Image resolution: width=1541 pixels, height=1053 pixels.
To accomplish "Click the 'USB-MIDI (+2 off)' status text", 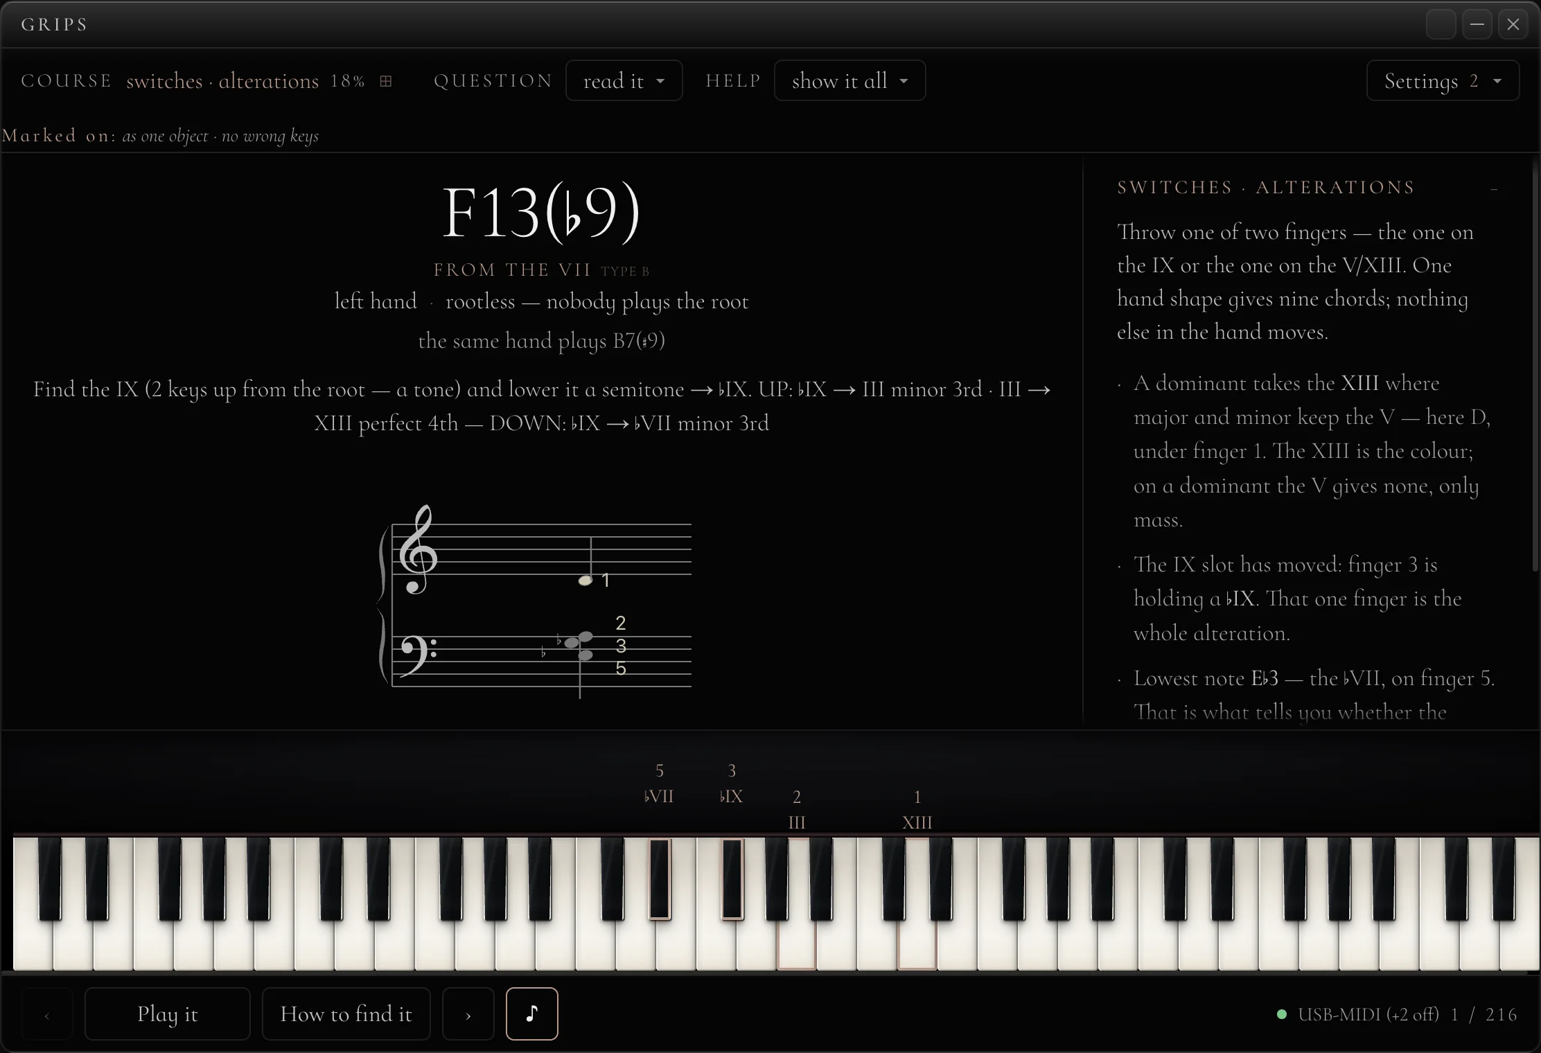I will click(1368, 1014).
